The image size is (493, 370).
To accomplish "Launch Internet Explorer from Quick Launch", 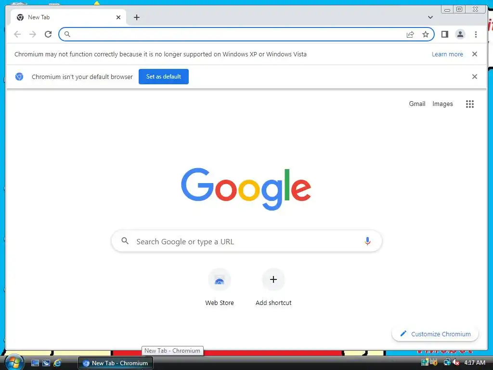I will 57,363.
